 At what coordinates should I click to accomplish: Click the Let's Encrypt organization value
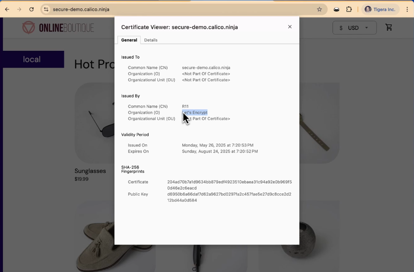click(195, 113)
